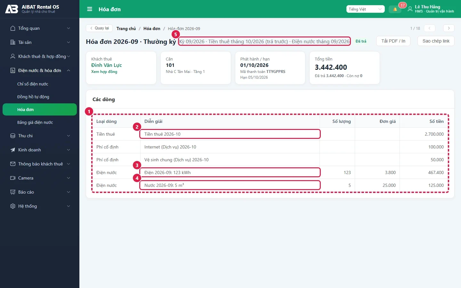
Task: Open the Tiếng Việt language dropdown
Action: tap(365, 9)
